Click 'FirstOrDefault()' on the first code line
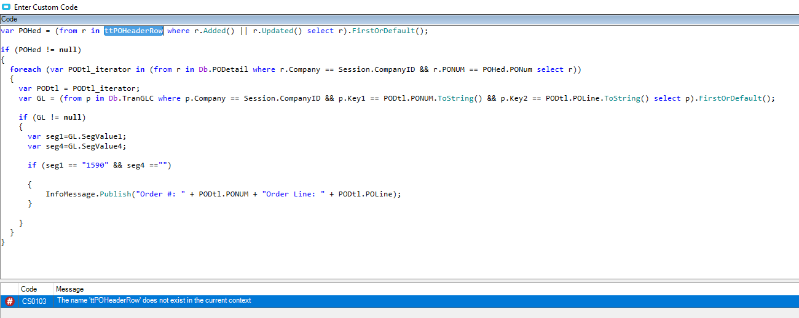 388,31
